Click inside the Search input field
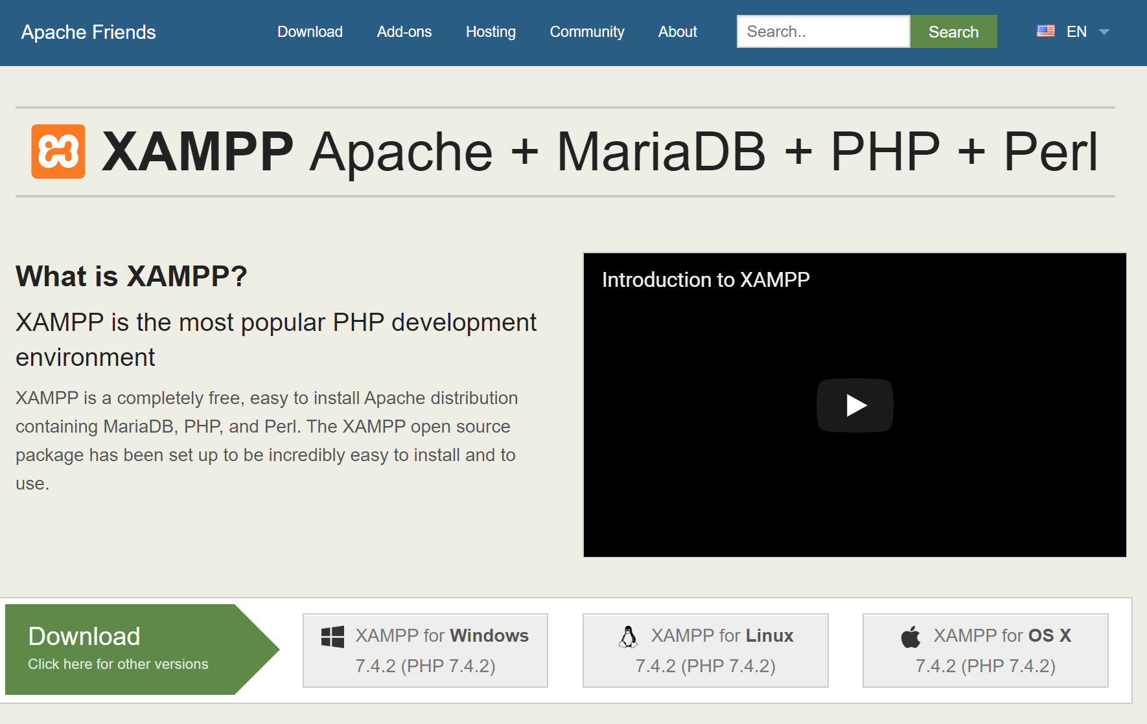Viewport: 1147px width, 724px height. (x=822, y=31)
